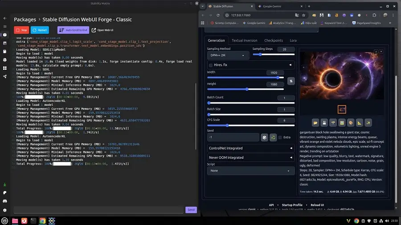
Task: Click Reload UI footer link
Action: (x=317, y=205)
